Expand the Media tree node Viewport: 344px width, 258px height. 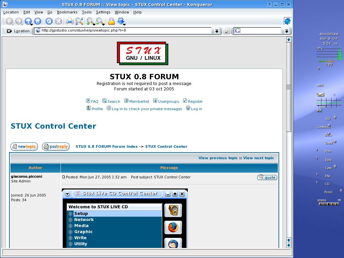pyautogui.click(x=71, y=226)
